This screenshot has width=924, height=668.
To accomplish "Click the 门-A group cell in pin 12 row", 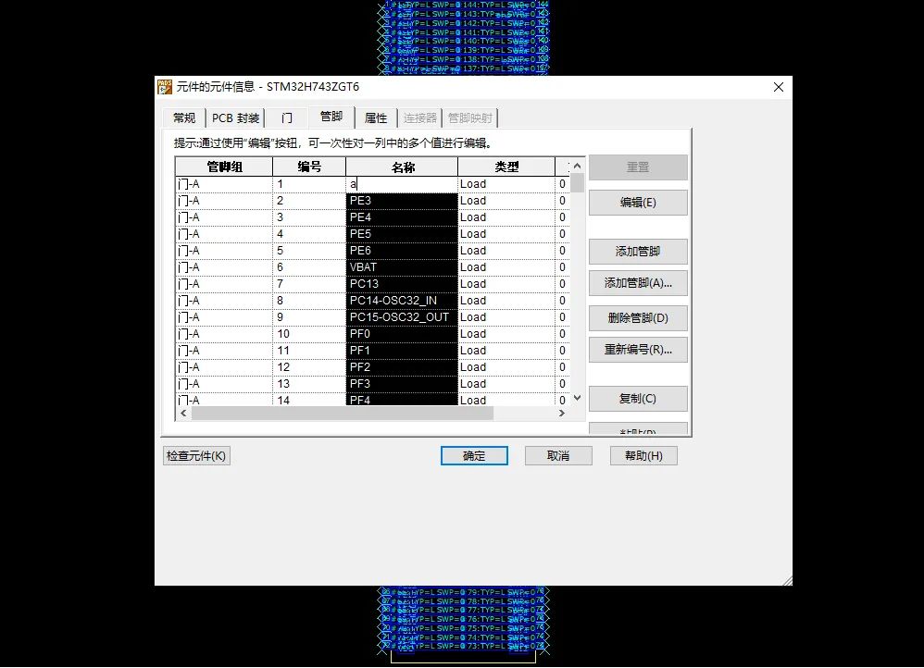I will [224, 367].
